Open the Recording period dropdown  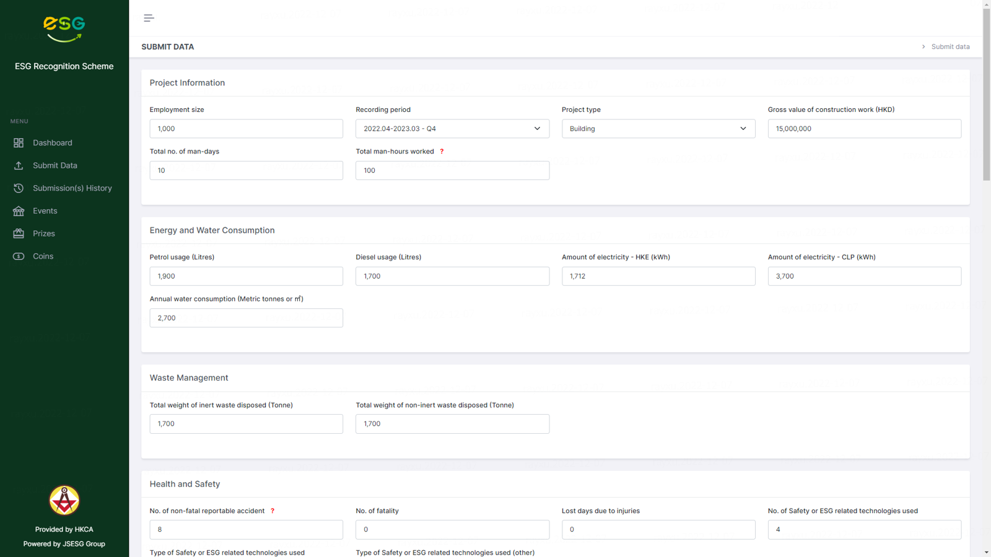click(x=452, y=129)
